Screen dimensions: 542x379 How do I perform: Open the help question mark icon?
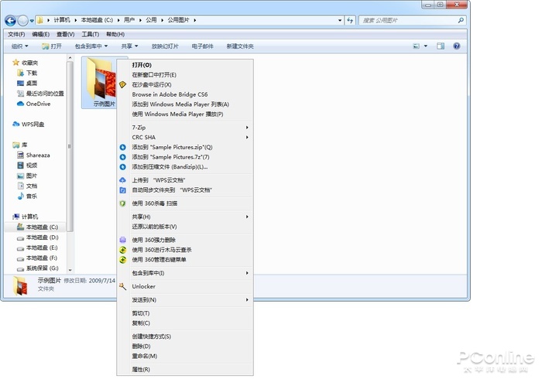[456, 46]
